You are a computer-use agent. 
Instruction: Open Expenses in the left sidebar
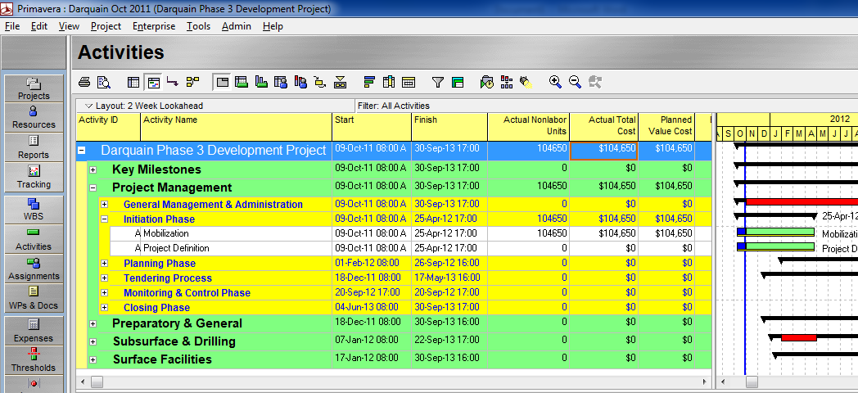(x=34, y=331)
